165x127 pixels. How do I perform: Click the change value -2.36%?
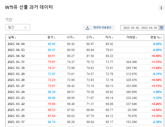[x=157, y=122]
